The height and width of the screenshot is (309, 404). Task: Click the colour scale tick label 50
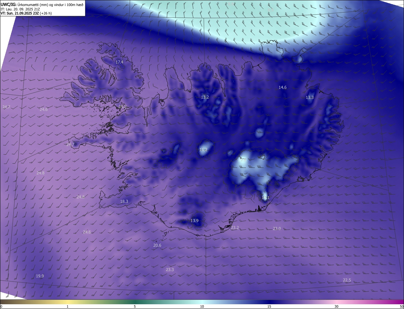click(401, 306)
